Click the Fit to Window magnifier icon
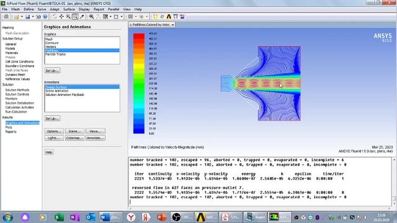 91,17
